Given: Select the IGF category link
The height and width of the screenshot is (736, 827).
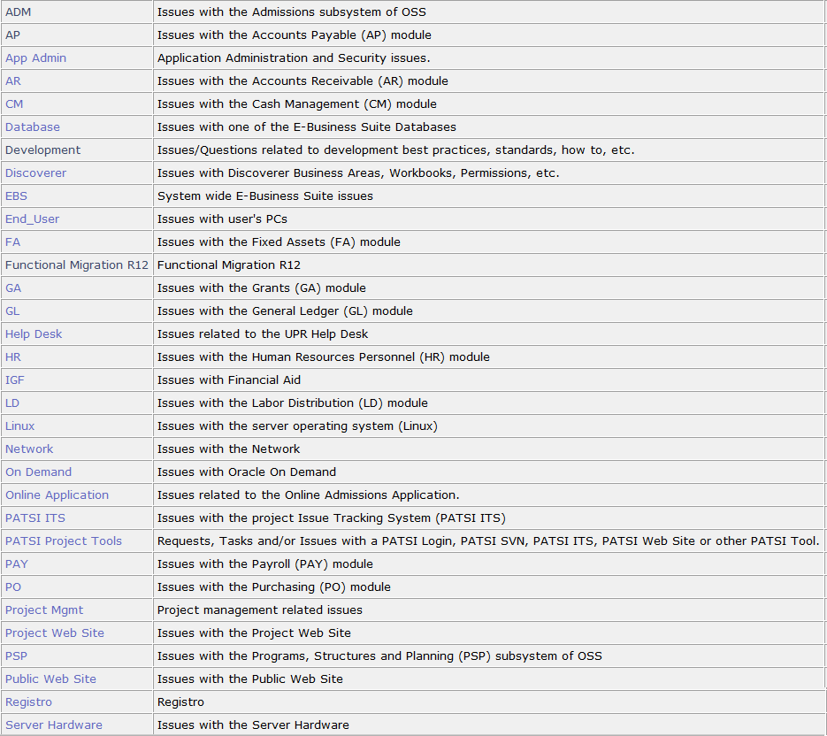Looking at the screenshot, I should coord(15,380).
